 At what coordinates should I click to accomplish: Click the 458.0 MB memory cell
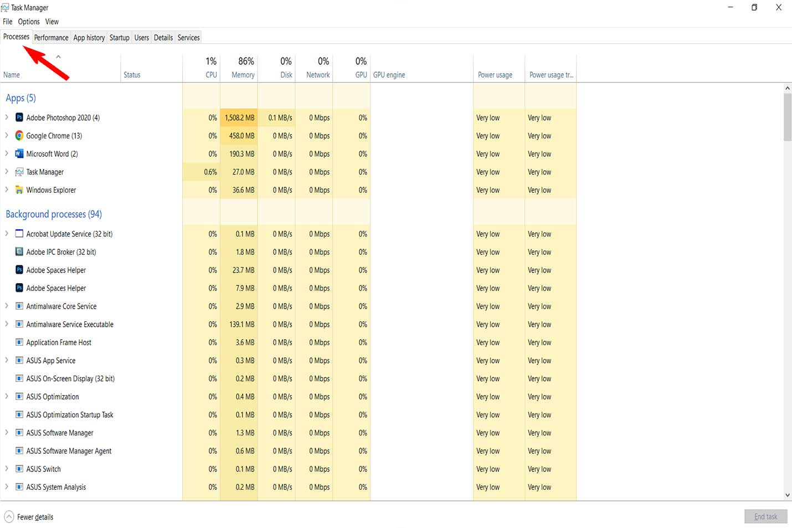pos(239,136)
